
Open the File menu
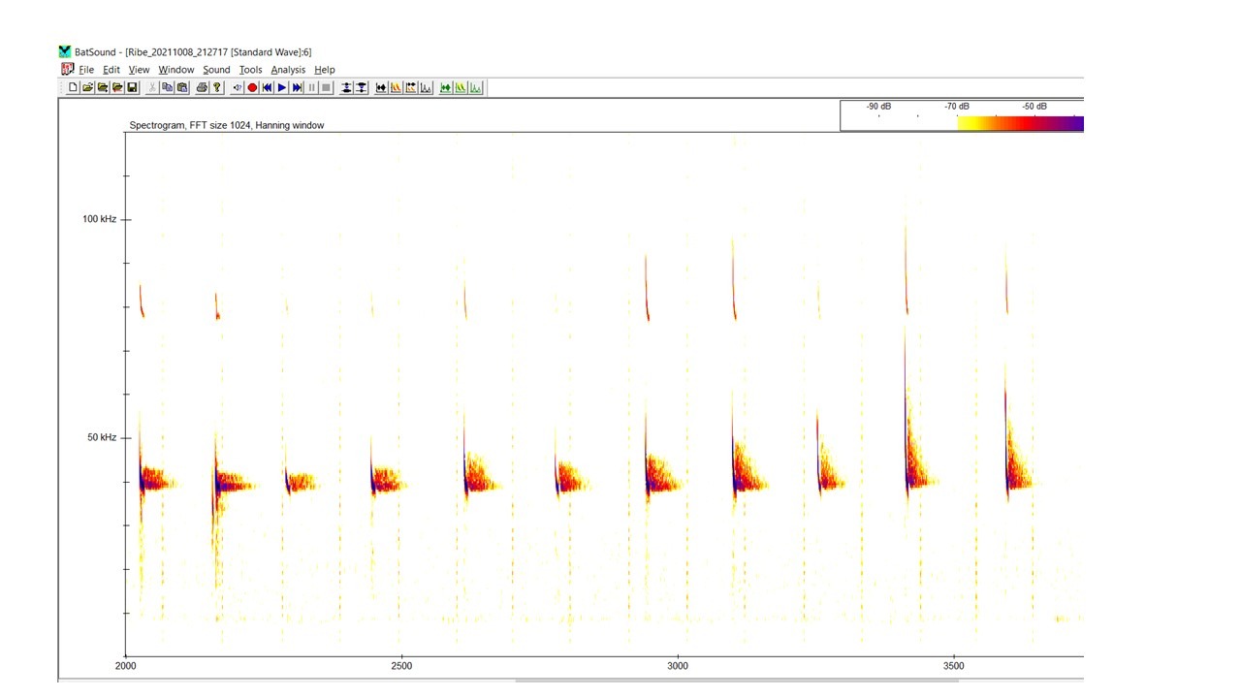(86, 70)
